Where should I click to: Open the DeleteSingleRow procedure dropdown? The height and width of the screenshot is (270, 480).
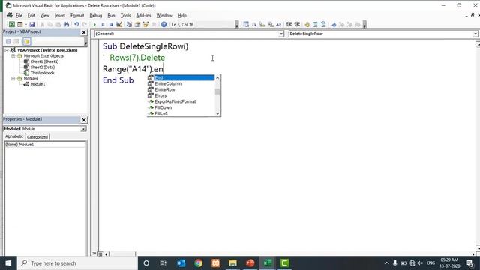(475, 34)
